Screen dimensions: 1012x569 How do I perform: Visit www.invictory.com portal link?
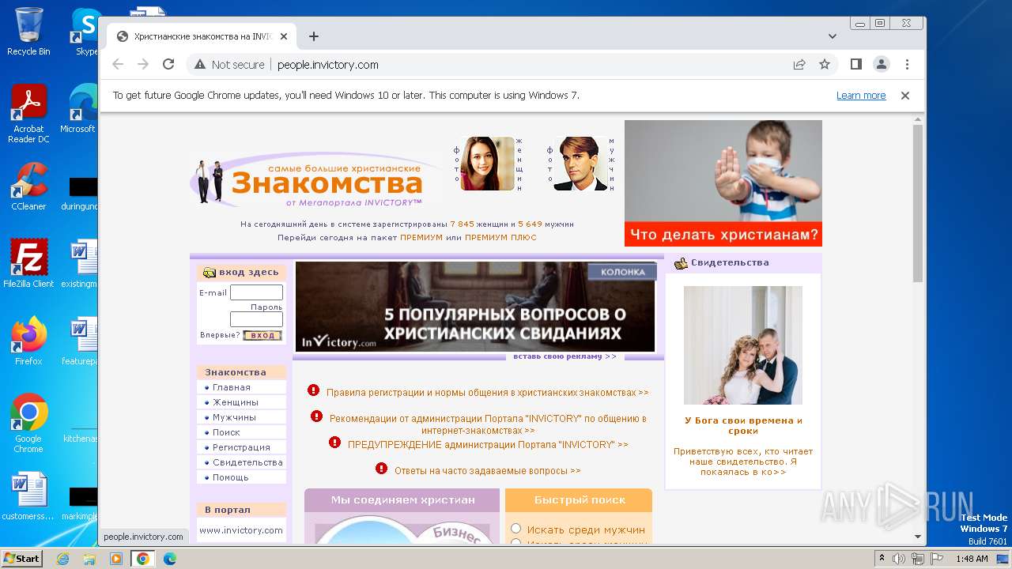coord(241,530)
